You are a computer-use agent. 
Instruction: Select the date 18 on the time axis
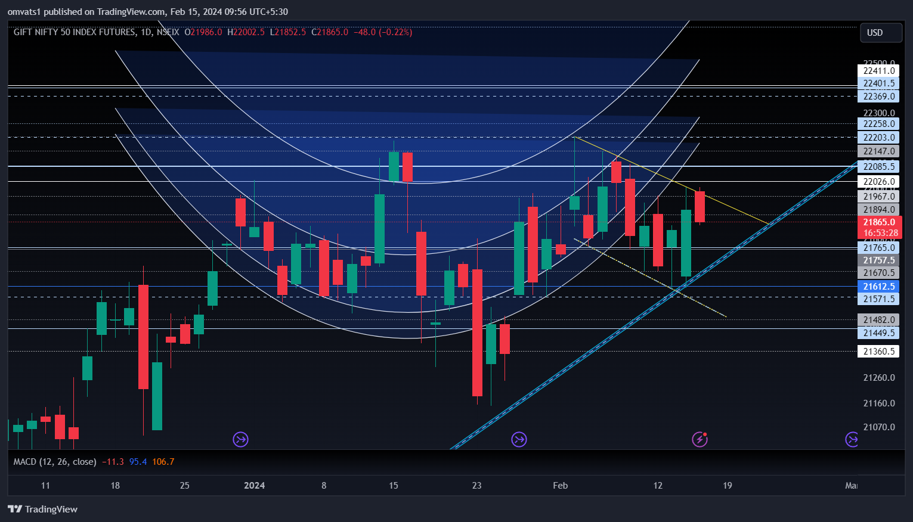(x=115, y=486)
